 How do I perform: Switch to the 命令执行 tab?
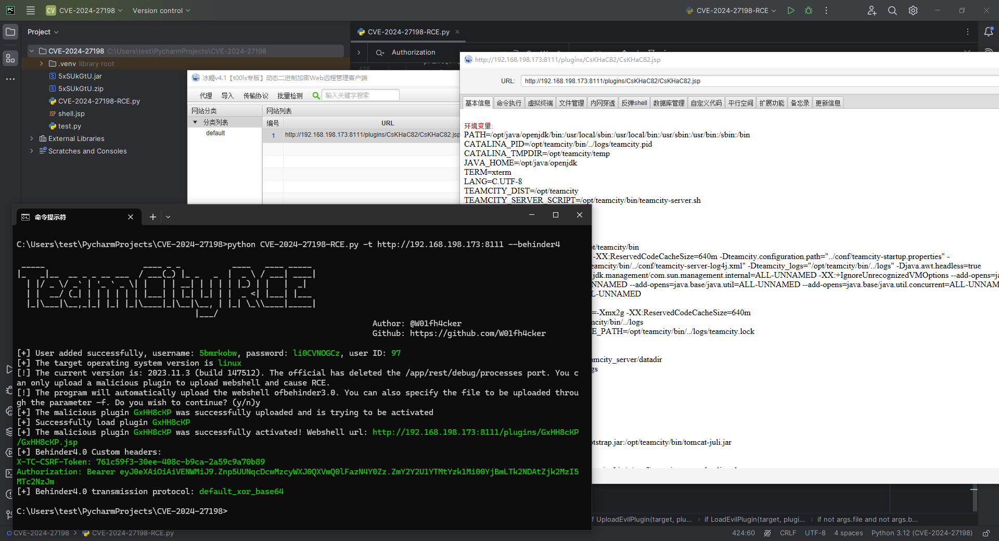click(509, 103)
